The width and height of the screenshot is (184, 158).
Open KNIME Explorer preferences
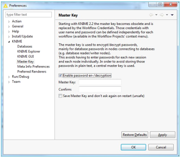coord(29,51)
